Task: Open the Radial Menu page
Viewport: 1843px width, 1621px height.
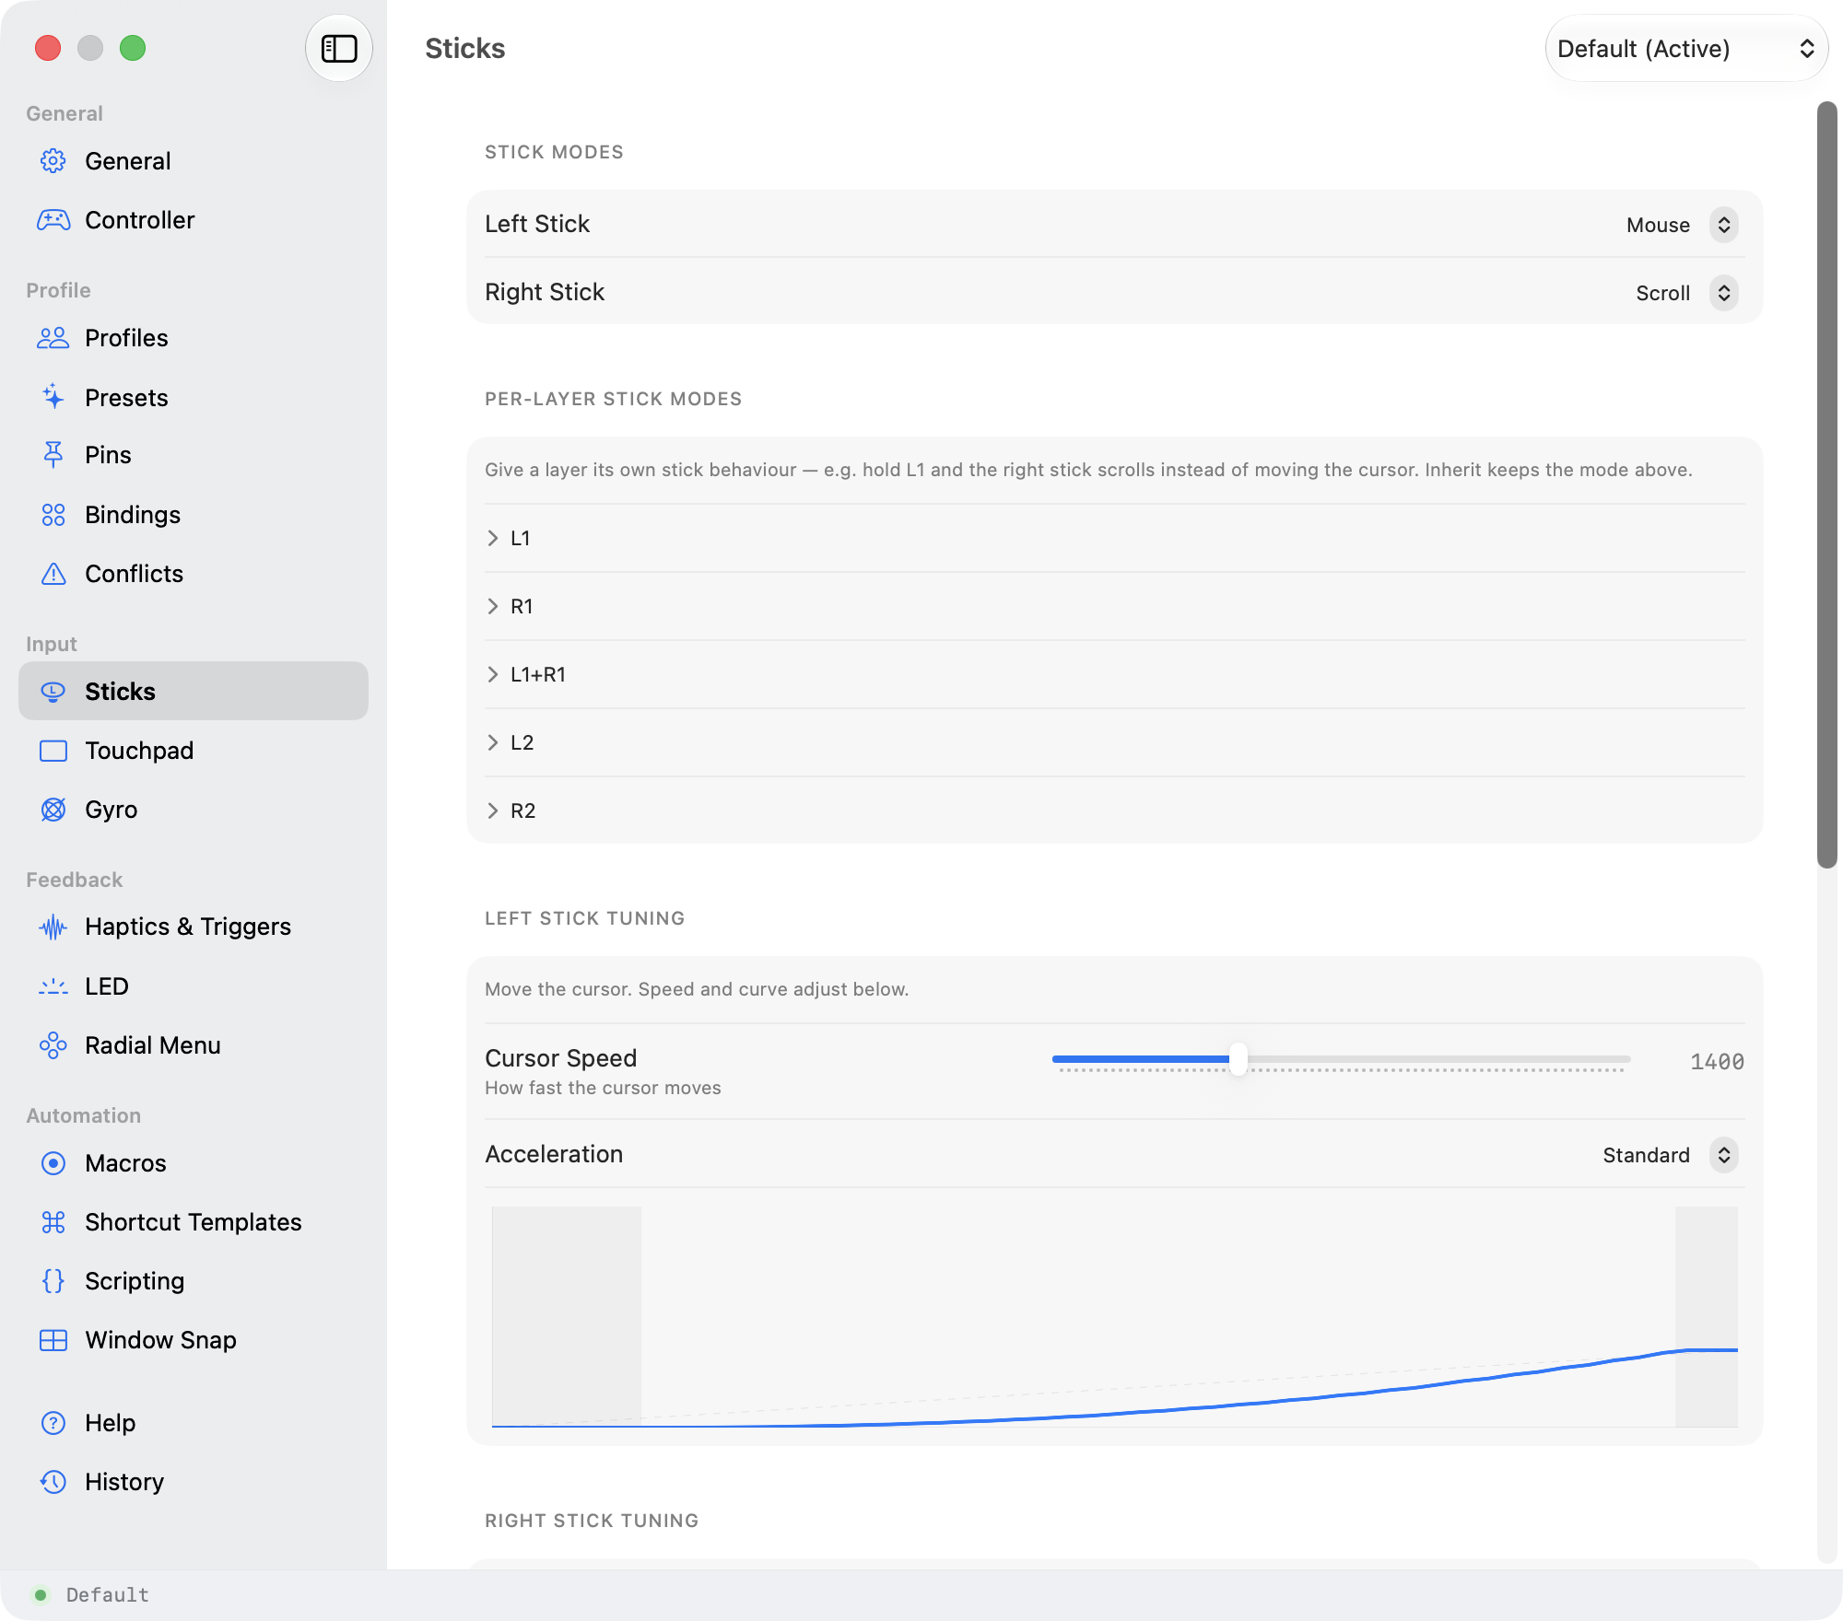Action: (194, 1045)
